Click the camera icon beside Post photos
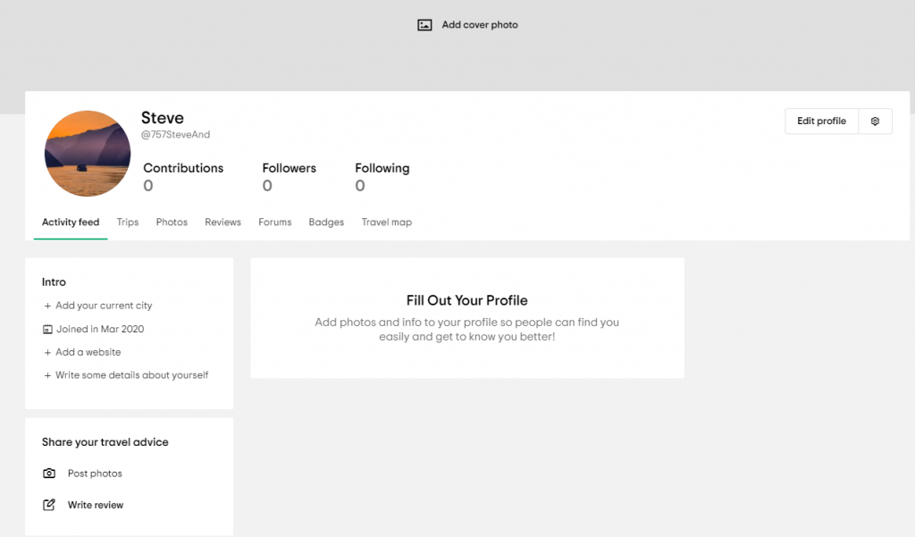This screenshot has height=537, width=915. point(49,474)
